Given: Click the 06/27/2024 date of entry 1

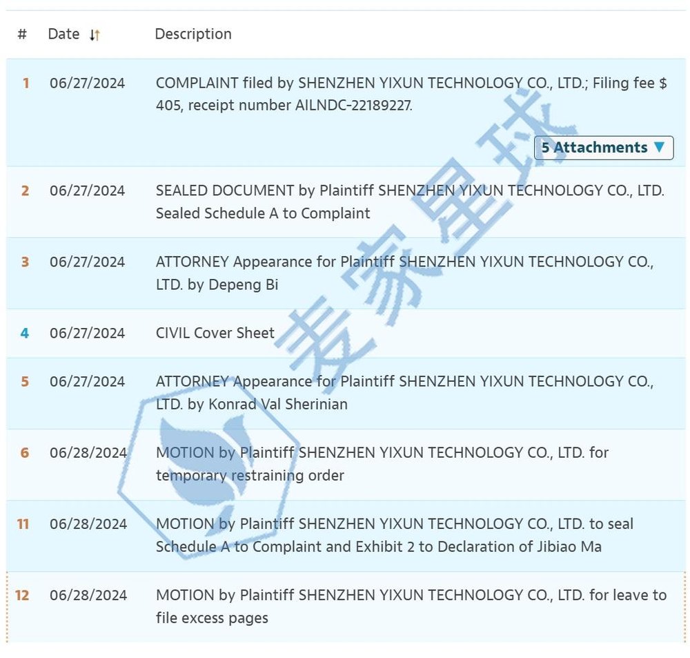Looking at the screenshot, I should [x=87, y=84].
